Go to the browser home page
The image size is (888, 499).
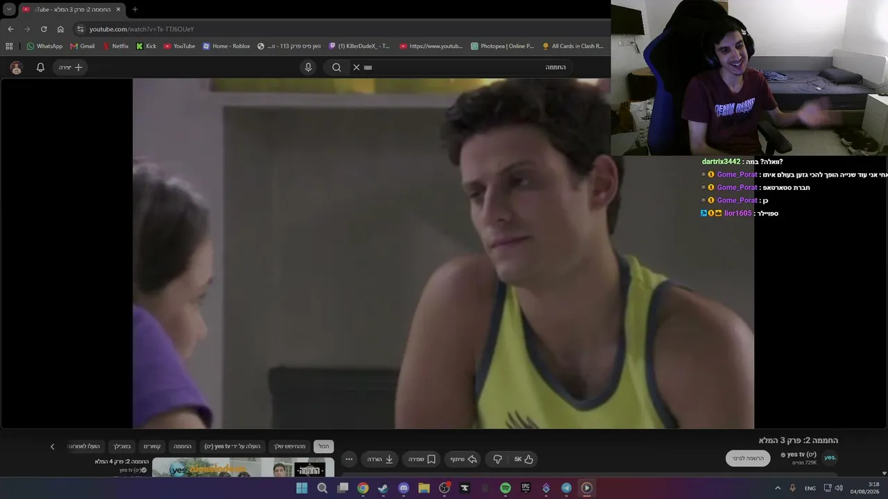tap(60, 29)
